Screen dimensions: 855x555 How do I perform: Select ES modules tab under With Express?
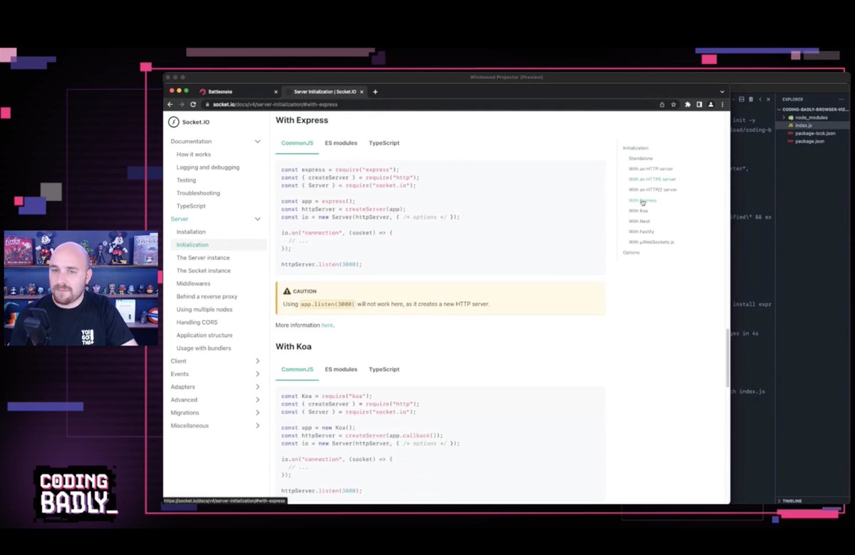pos(341,142)
